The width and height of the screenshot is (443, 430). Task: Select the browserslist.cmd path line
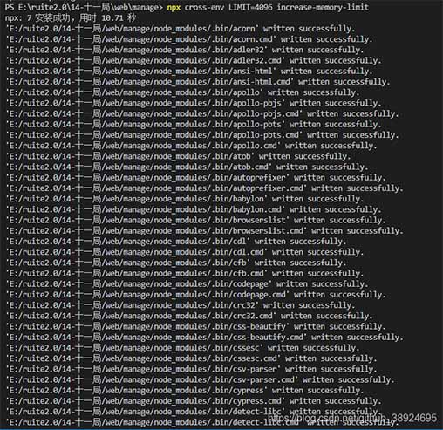(x=205, y=231)
